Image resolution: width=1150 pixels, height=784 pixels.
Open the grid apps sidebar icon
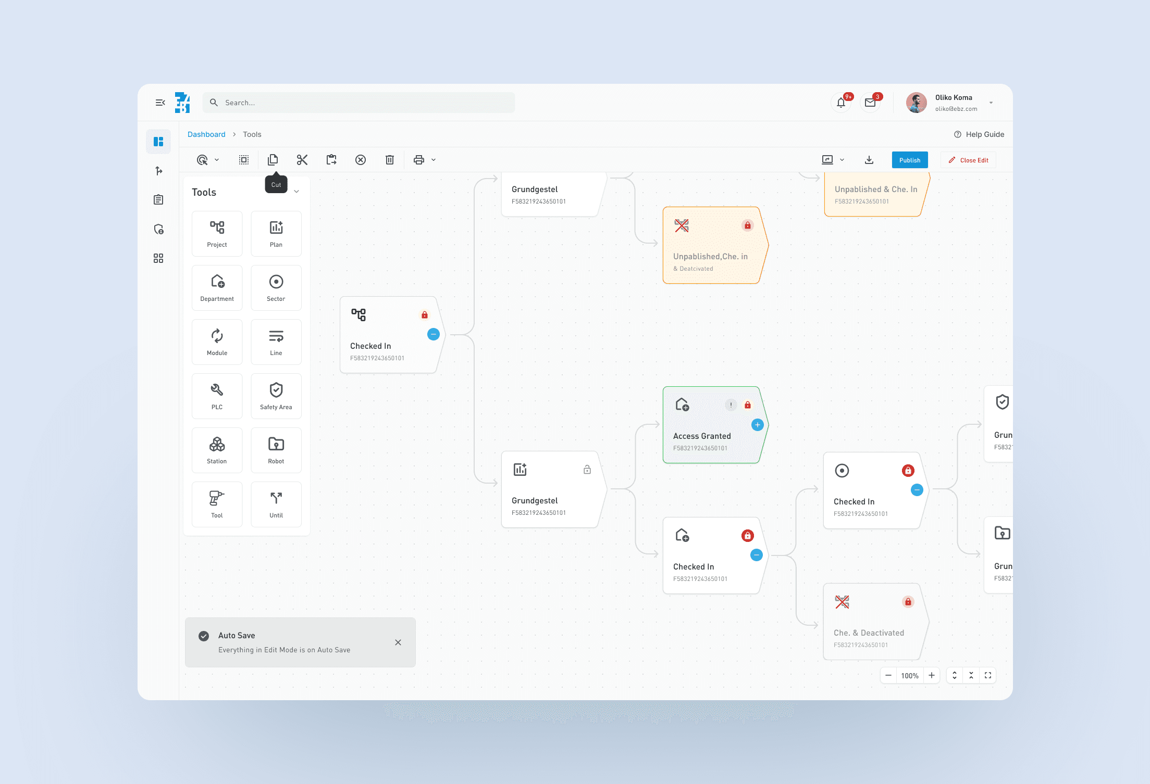(158, 258)
